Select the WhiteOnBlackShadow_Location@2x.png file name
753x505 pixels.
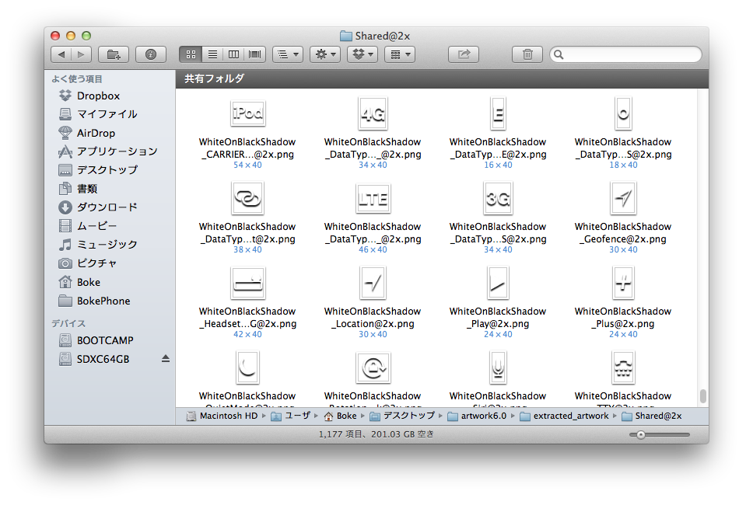pyautogui.click(x=373, y=318)
